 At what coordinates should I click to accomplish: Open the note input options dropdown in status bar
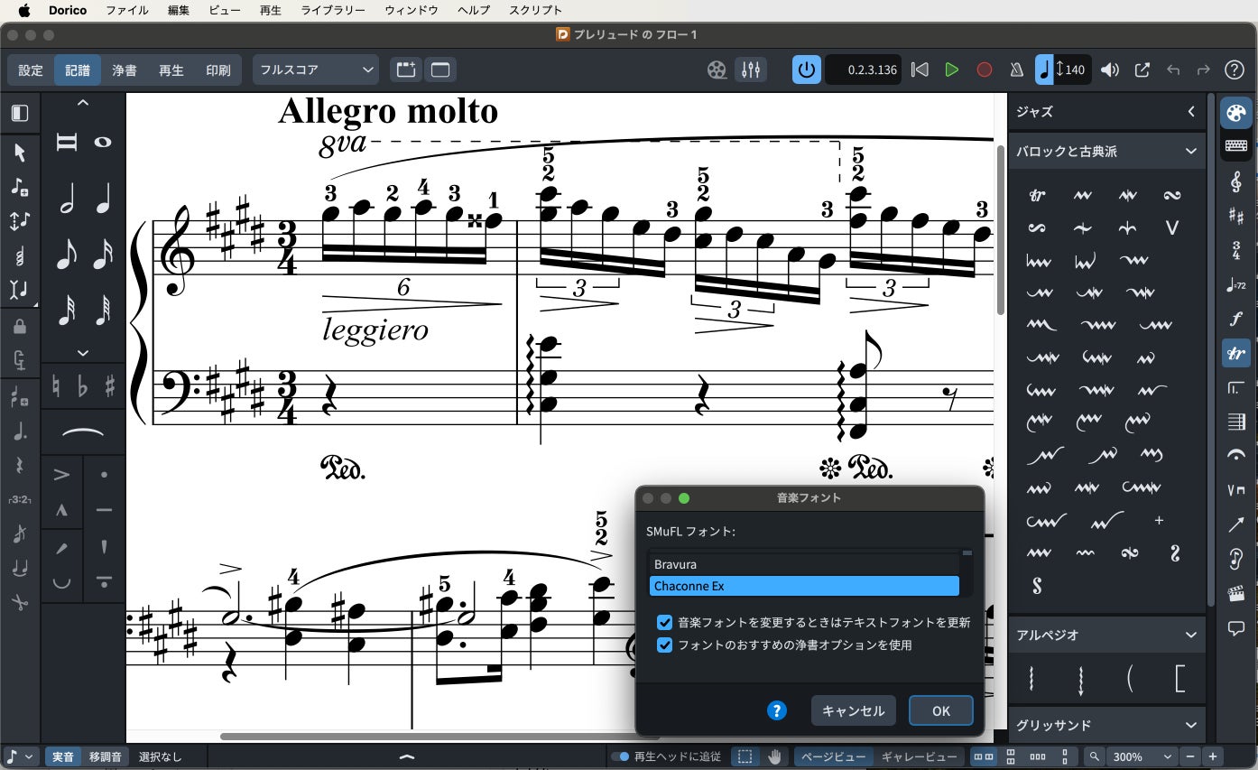pos(21,756)
